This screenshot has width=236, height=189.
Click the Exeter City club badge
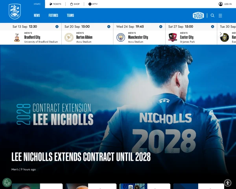pyautogui.click(x=173, y=37)
